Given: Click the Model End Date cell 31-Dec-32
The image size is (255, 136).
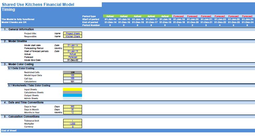Looking at the screenshot, I should click(72, 60).
